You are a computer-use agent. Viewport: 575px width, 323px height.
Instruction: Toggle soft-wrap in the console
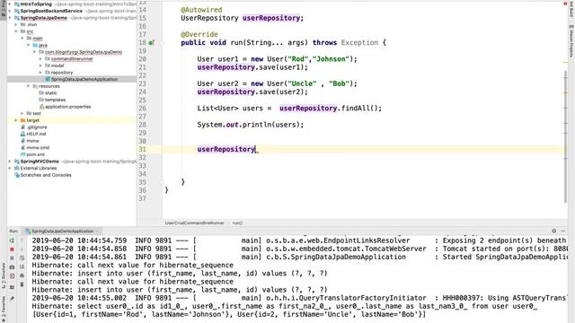22,258
